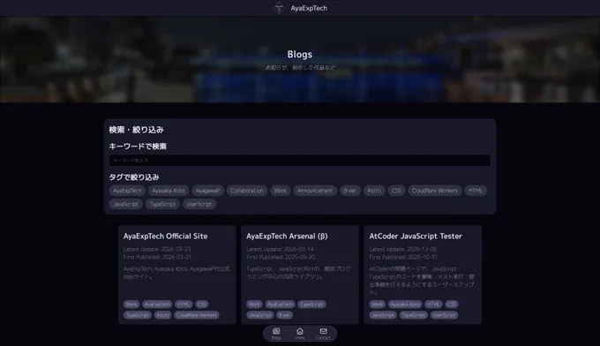Click Cloudflare Workers tag on Official Site card
The image size is (600, 346).
197,315
